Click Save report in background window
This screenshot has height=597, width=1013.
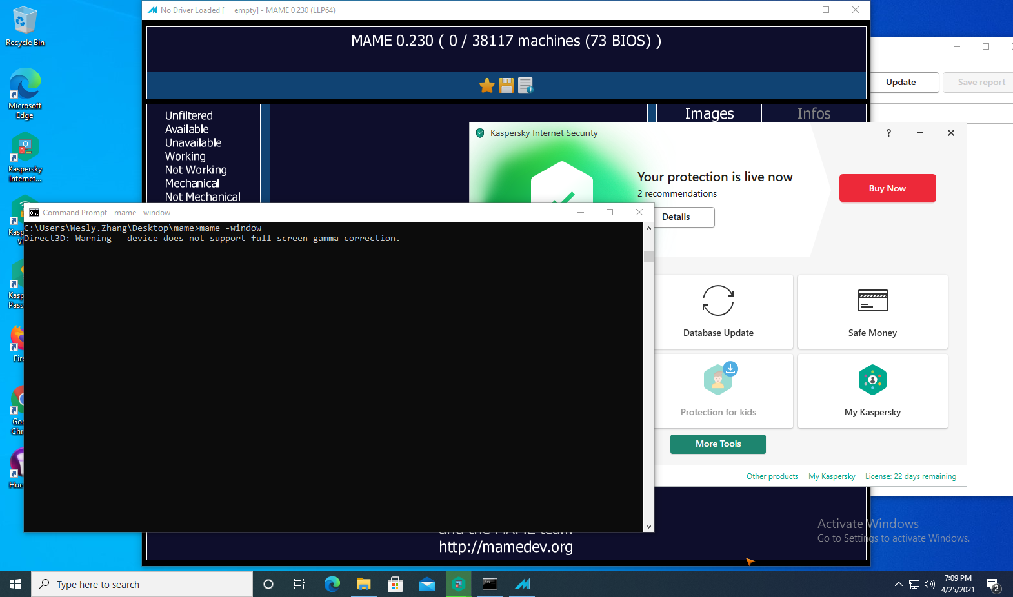click(981, 83)
